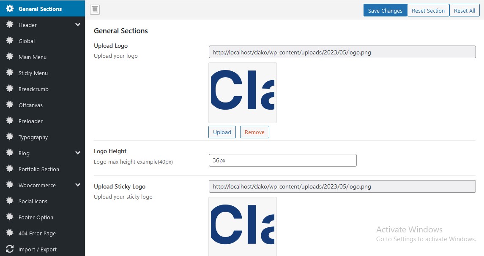Click Upload button under the logo preview
This screenshot has width=484, height=256.
(x=222, y=132)
